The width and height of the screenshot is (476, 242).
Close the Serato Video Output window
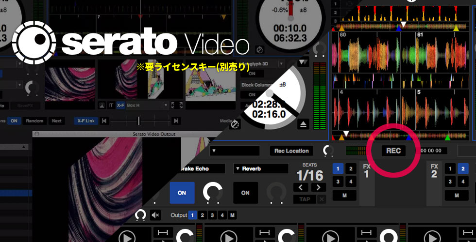pyautogui.click(x=37, y=134)
